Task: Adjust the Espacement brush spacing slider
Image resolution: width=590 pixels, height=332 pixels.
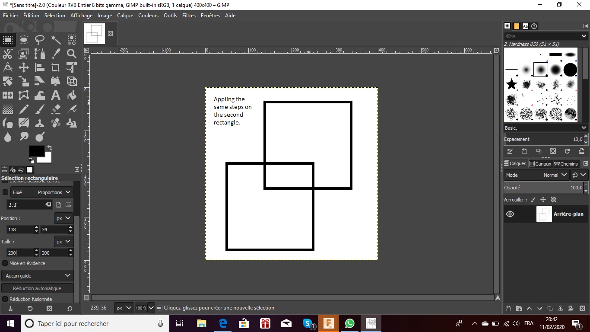Action: pyautogui.click(x=543, y=139)
